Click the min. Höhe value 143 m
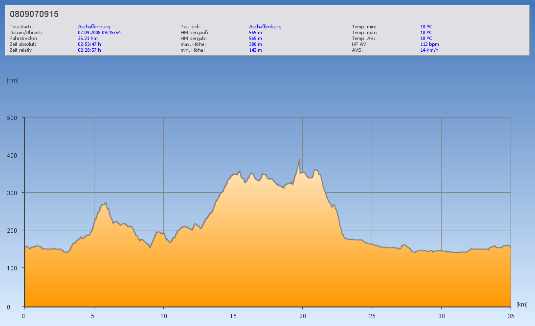This screenshot has width=535, height=326. [255, 50]
